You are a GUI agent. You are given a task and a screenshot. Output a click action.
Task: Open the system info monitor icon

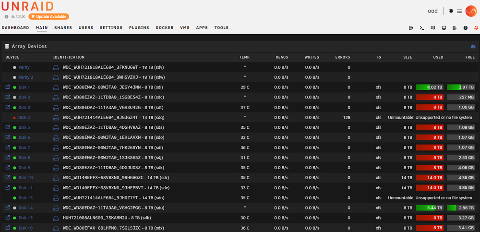(x=444, y=28)
